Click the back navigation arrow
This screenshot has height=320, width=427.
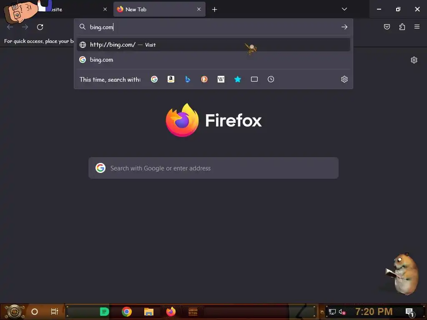[10, 27]
